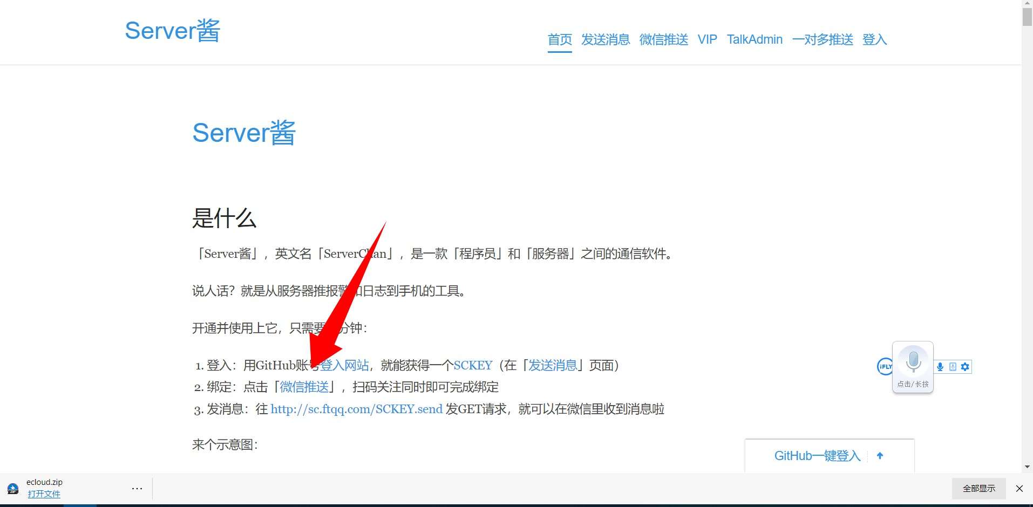The height and width of the screenshot is (507, 1033).
Task: Click the up arrow beside GitHub一键登入
Action: [x=880, y=456]
